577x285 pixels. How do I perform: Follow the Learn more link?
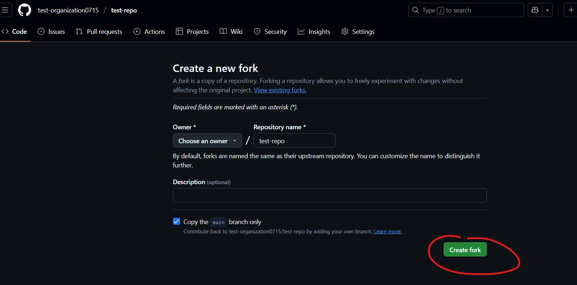388,232
